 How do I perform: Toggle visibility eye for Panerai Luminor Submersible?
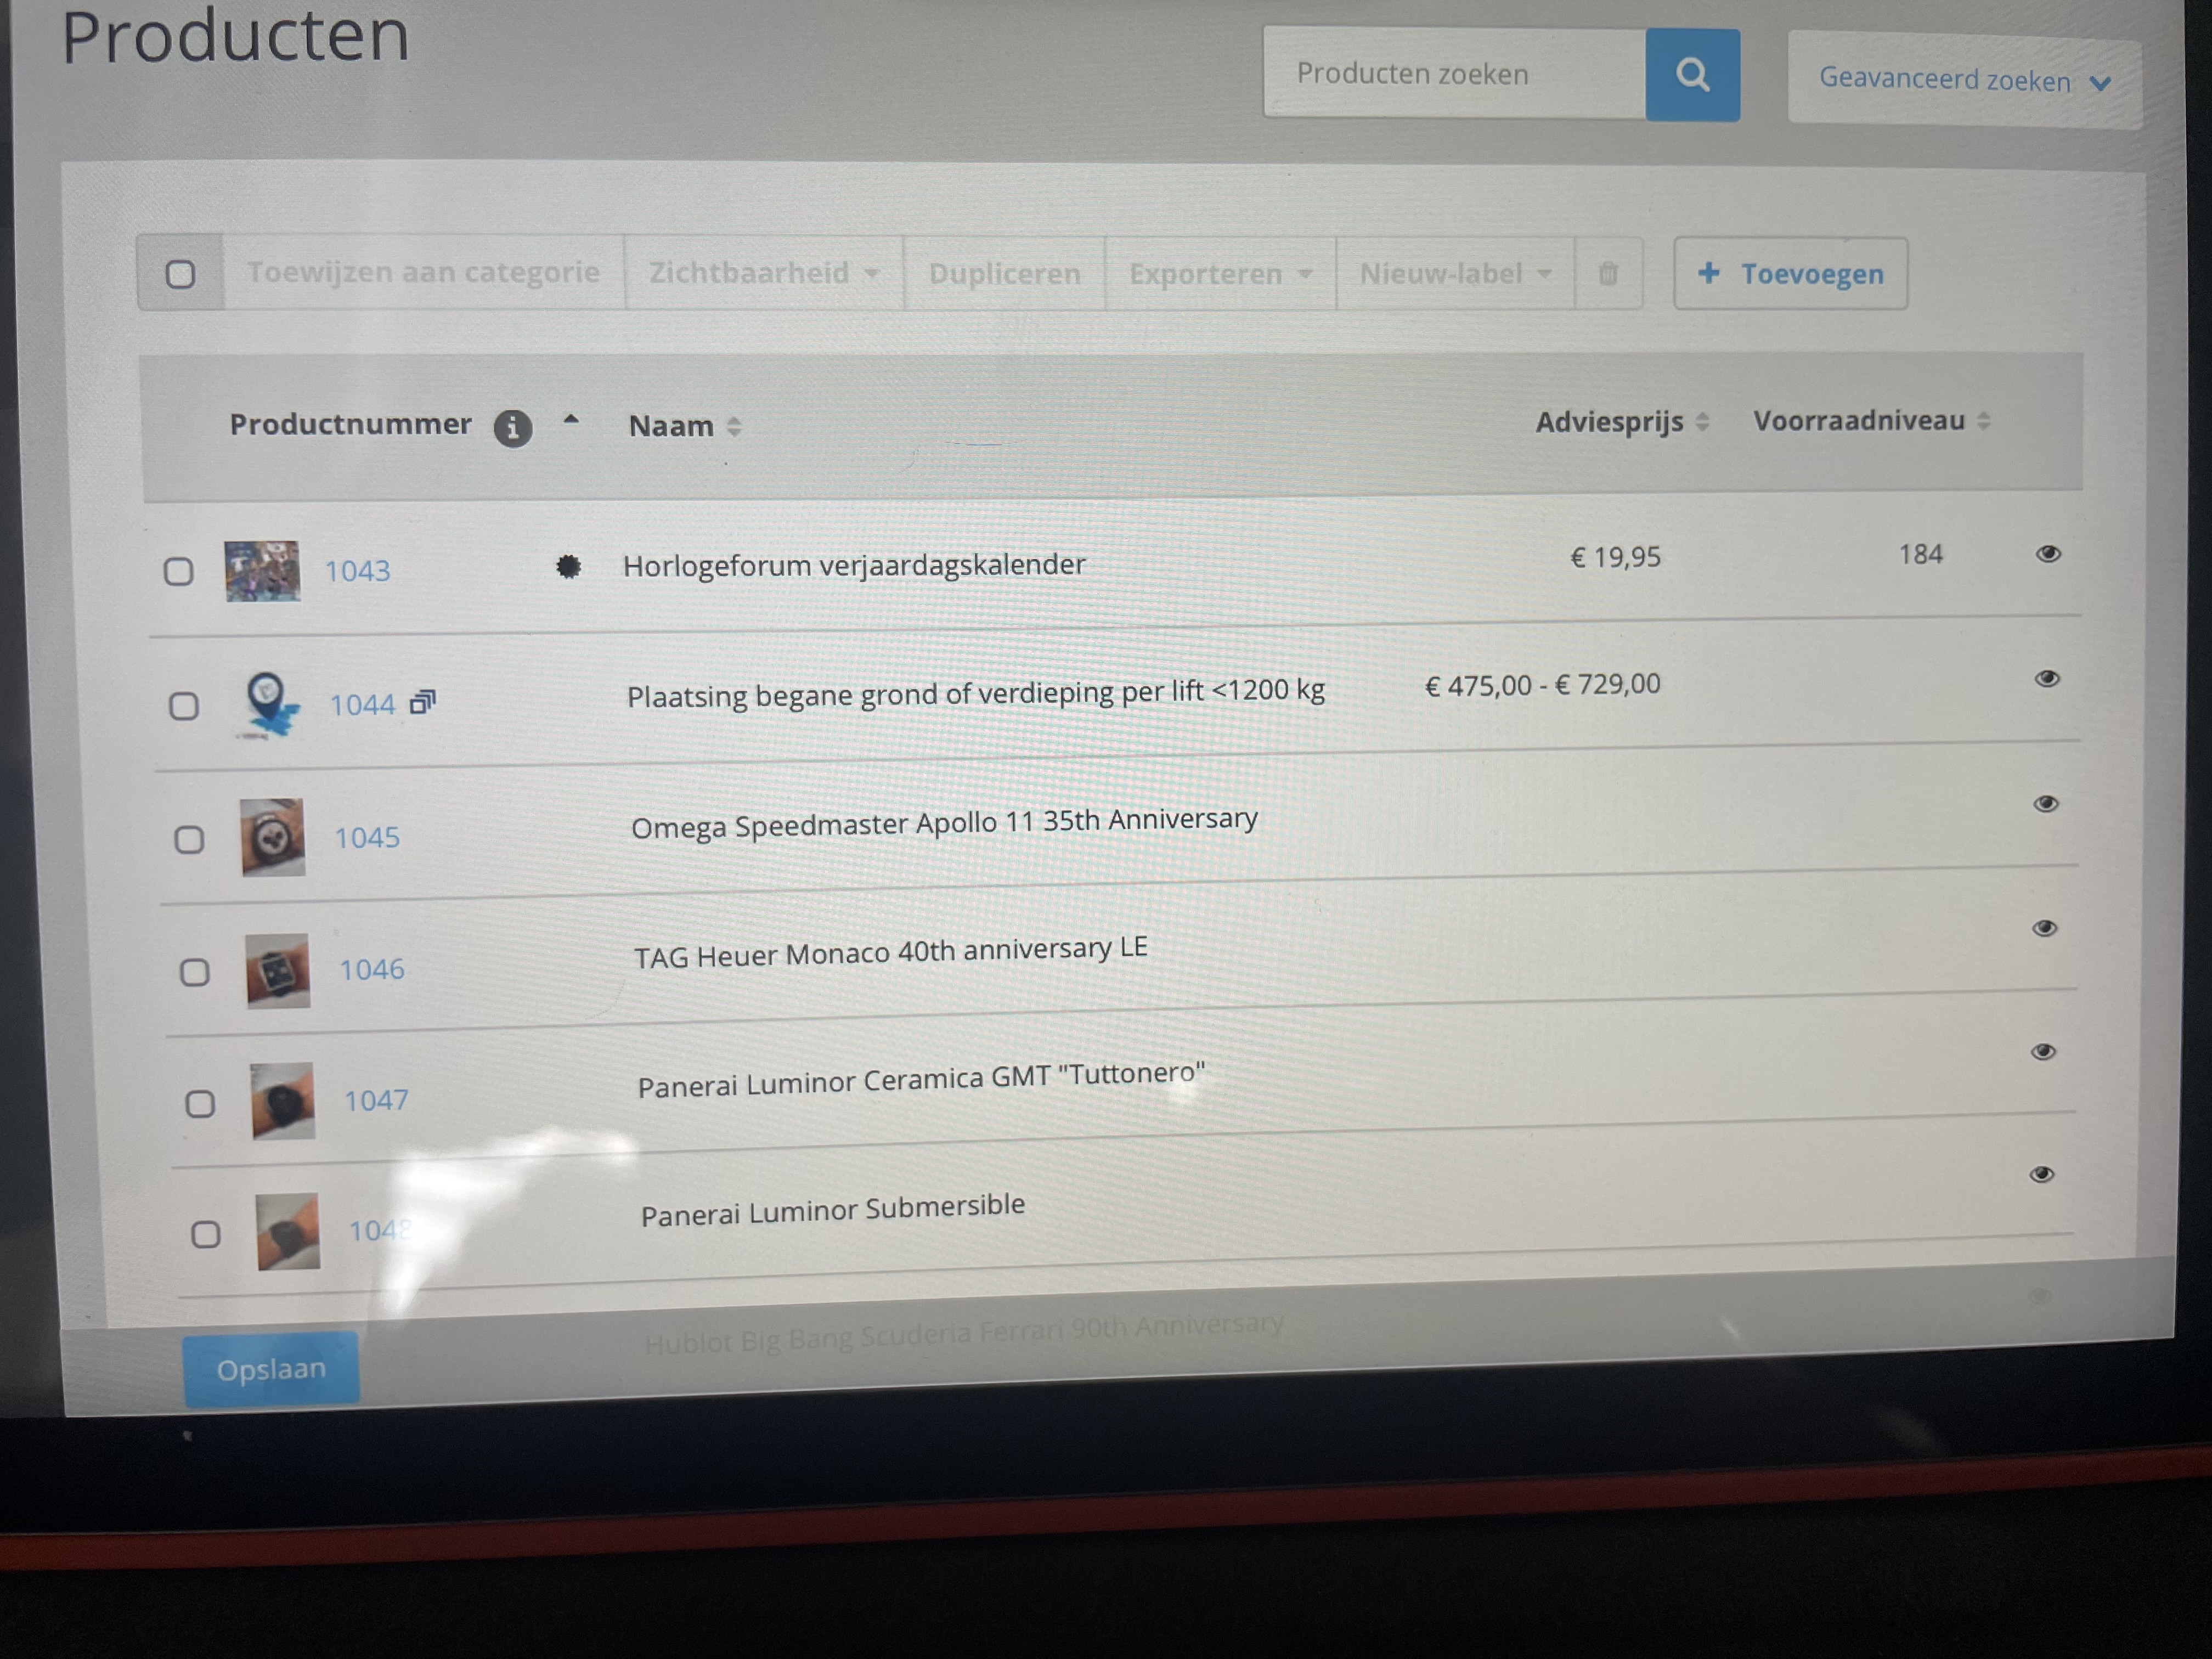point(2042,1175)
